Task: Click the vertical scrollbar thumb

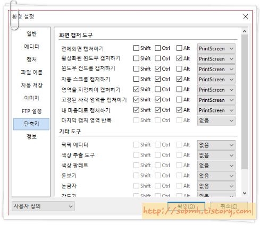Action: [245, 102]
